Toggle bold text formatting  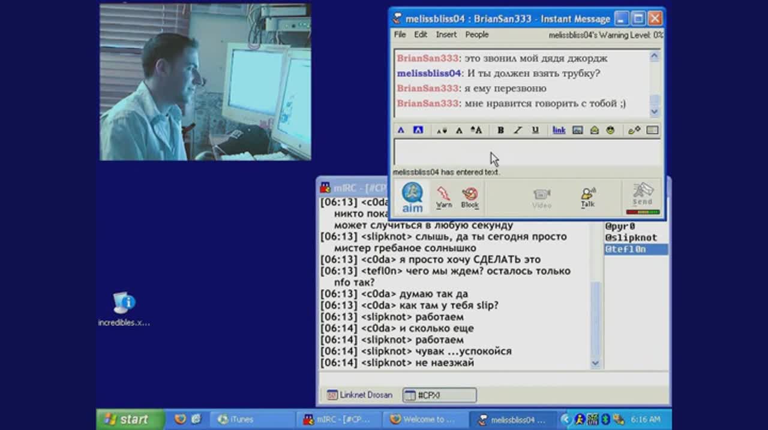pyautogui.click(x=500, y=130)
